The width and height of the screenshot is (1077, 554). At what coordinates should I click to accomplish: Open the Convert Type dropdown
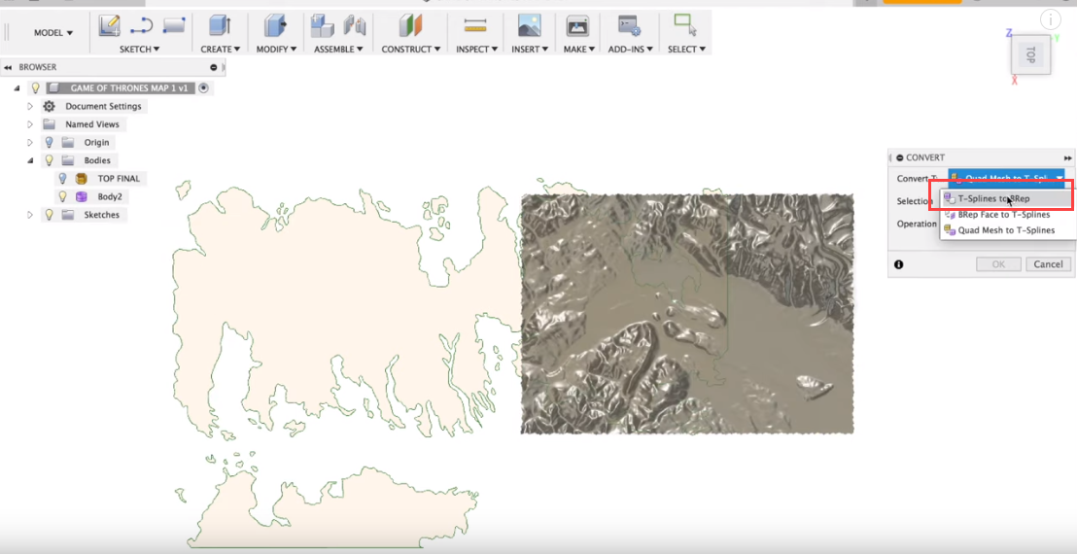(x=1006, y=179)
